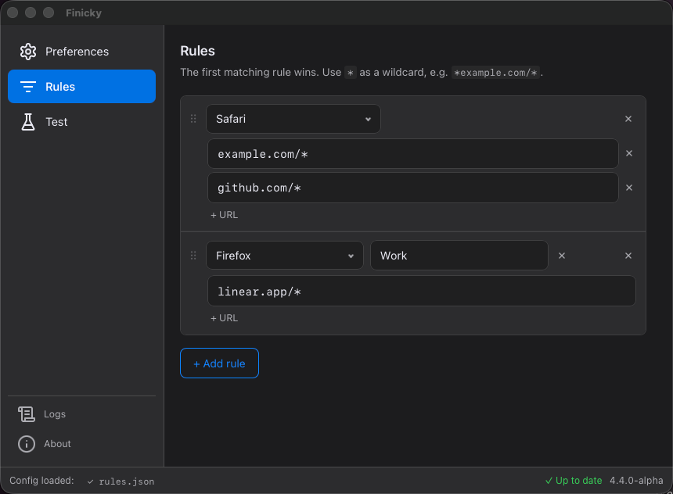Click the drag handle on the Firefox rule
Image resolution: width=673 pixels, height=494 pixels.
pyautogui.click(x=193, y=255)
